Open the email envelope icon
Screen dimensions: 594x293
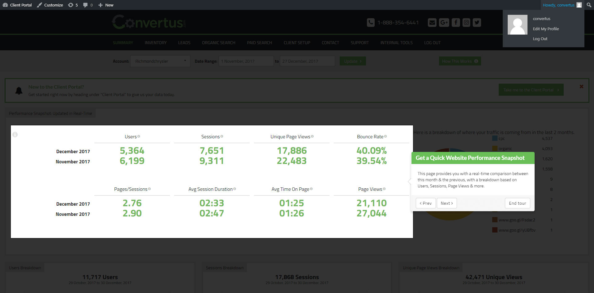click(432, 23)
